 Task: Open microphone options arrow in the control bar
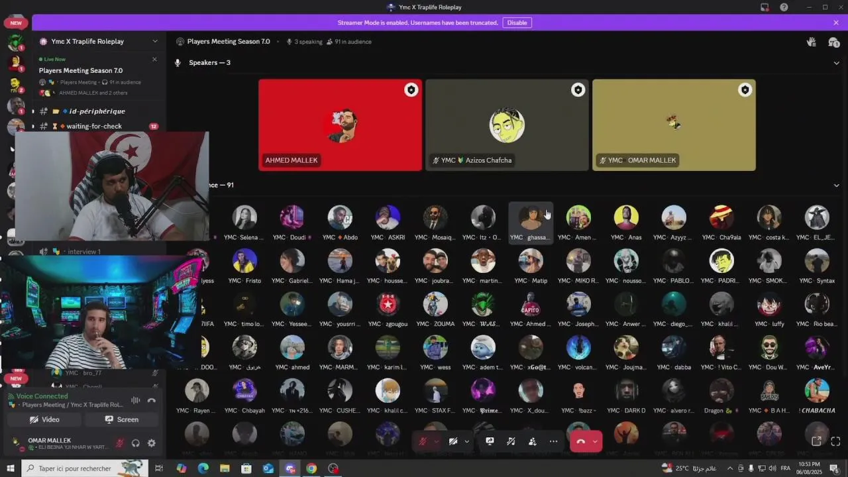[x=436, y=441]
